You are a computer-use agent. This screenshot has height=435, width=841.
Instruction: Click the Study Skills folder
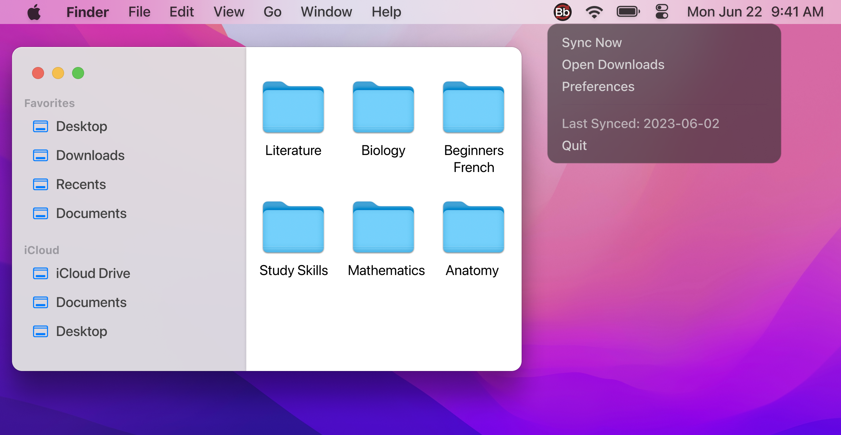click(x=293, y=228)
